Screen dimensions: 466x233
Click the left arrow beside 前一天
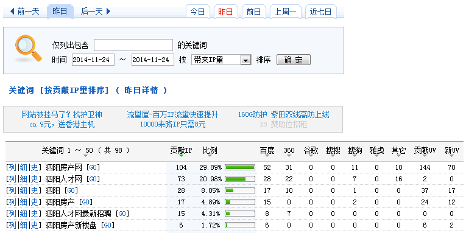(x=12, y=12)
